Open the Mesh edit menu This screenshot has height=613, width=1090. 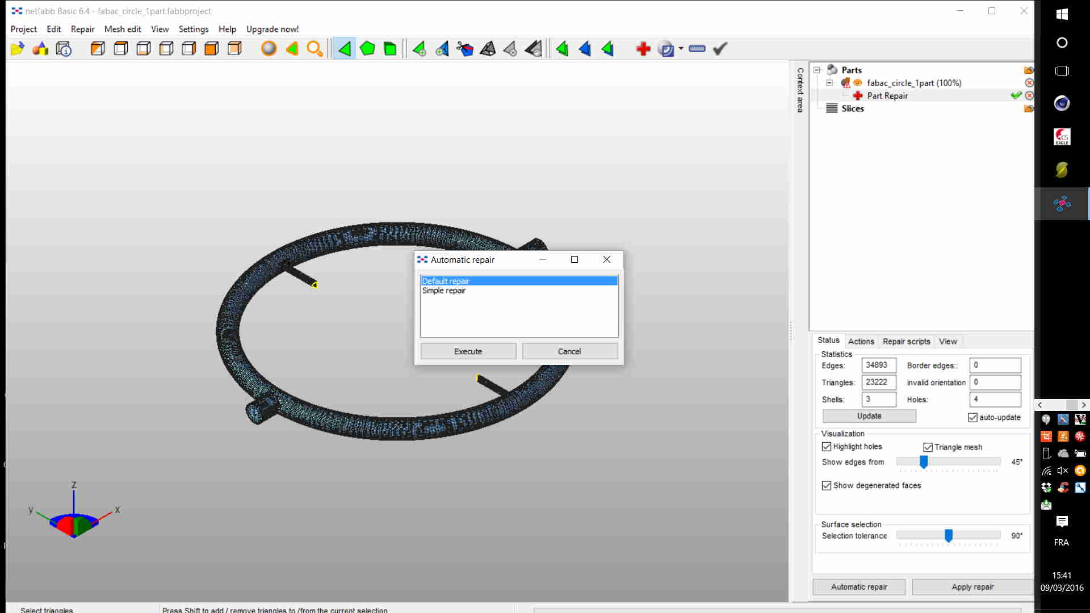click(122, 29)
